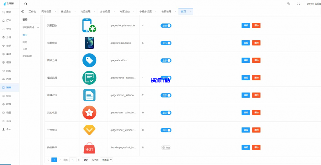This screenshot has width=321, height=165.
Task: Close the 会员管理 tab
Action: (x=176, y=12)
